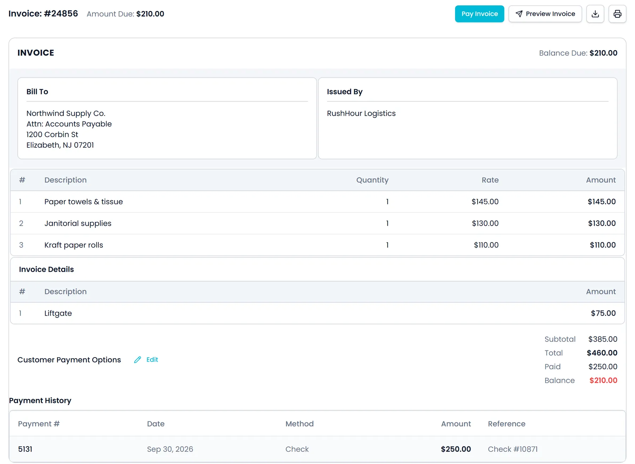Click the Attn: Accounts Payable line
635x464 pixels.
(x=69, y=124)
